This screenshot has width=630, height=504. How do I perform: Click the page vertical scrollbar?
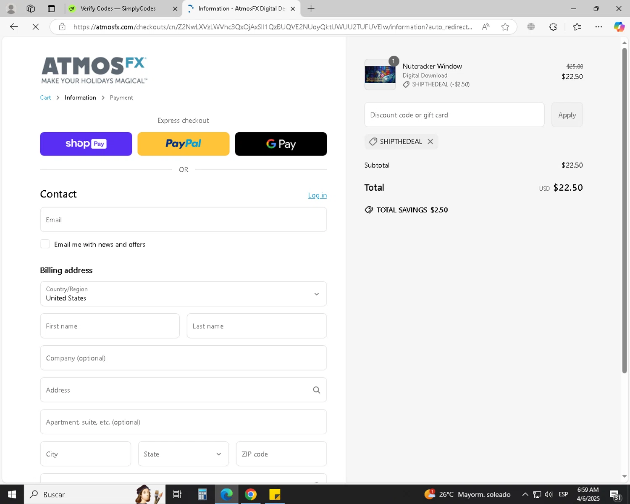(625, 210)
